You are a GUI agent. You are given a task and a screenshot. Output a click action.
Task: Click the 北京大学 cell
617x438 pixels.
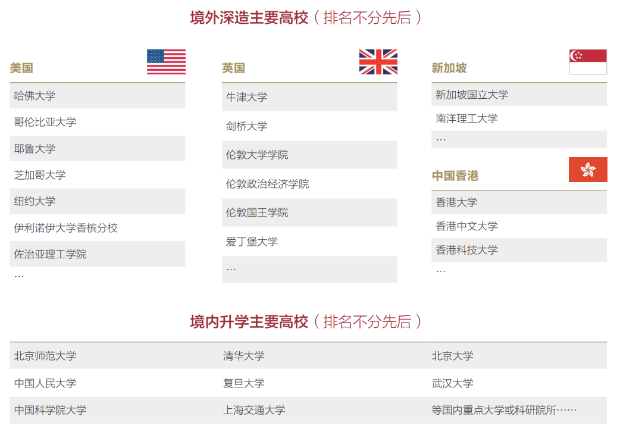(453, 356)
